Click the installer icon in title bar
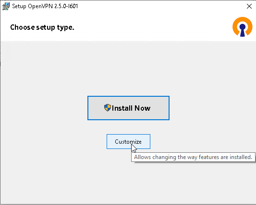The image size is (256, 205). coord(6,6)
